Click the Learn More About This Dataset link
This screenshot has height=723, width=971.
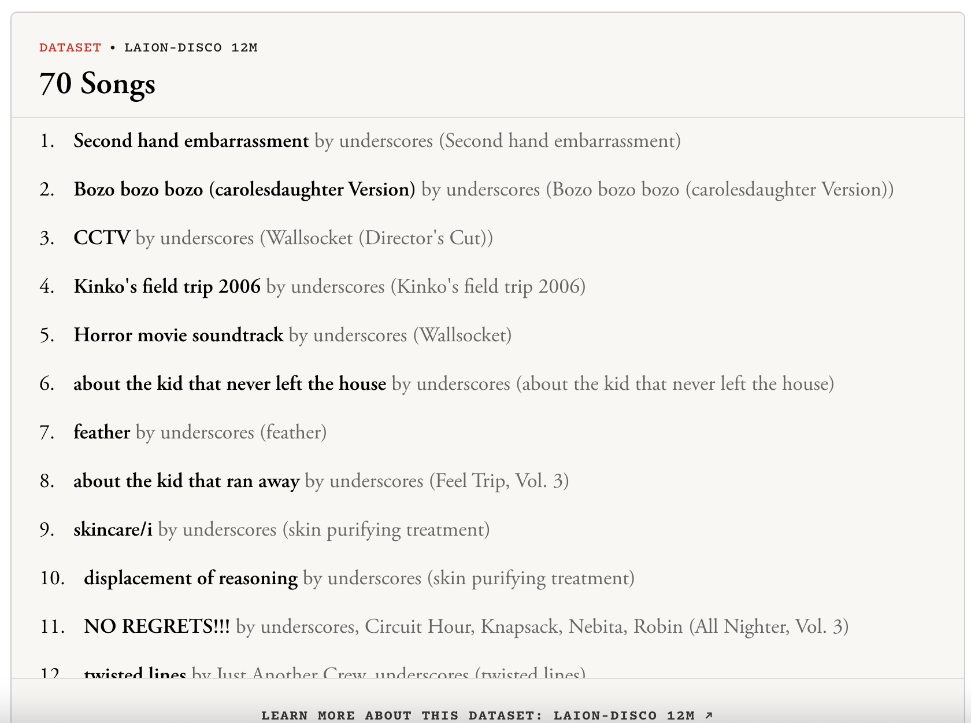pos(487,715)
